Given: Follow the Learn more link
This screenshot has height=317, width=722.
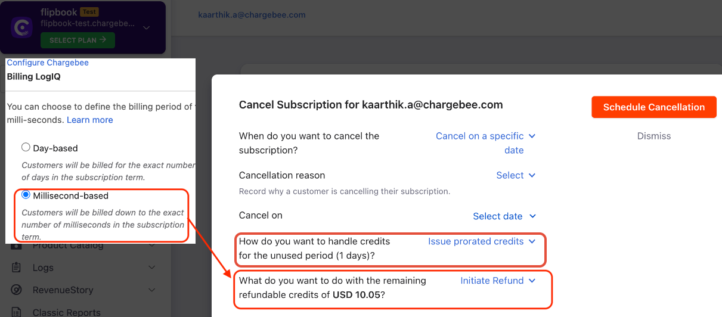Looking at the screenshot, I should (89, 120).
